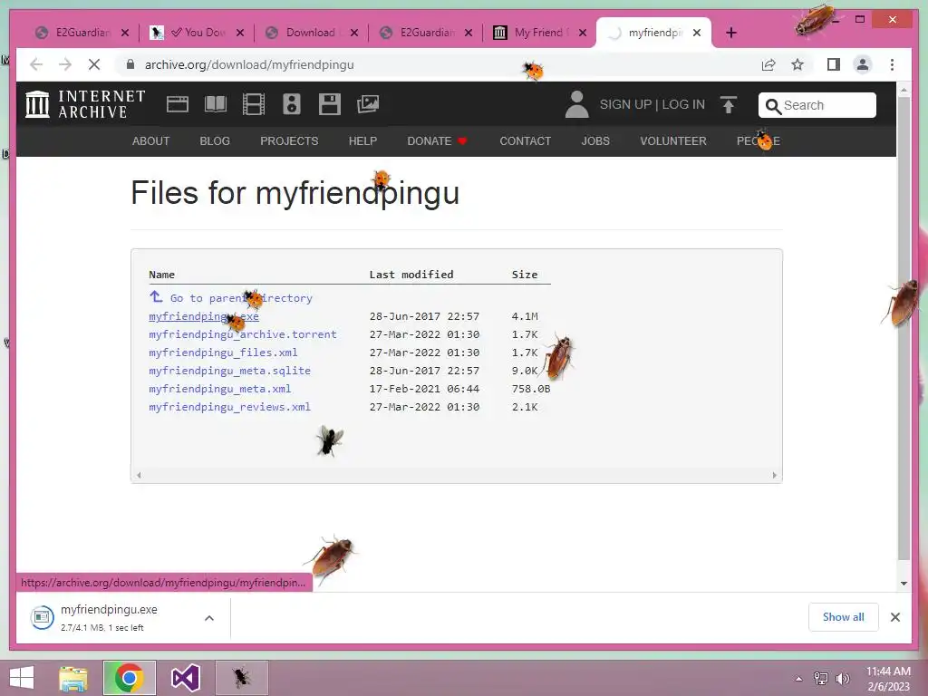Switch to second E2Guardian tab
Viewport: 928px width, 696px height.
coord(424,33)
